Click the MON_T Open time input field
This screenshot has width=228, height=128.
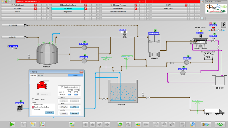(x=69, y=92)
